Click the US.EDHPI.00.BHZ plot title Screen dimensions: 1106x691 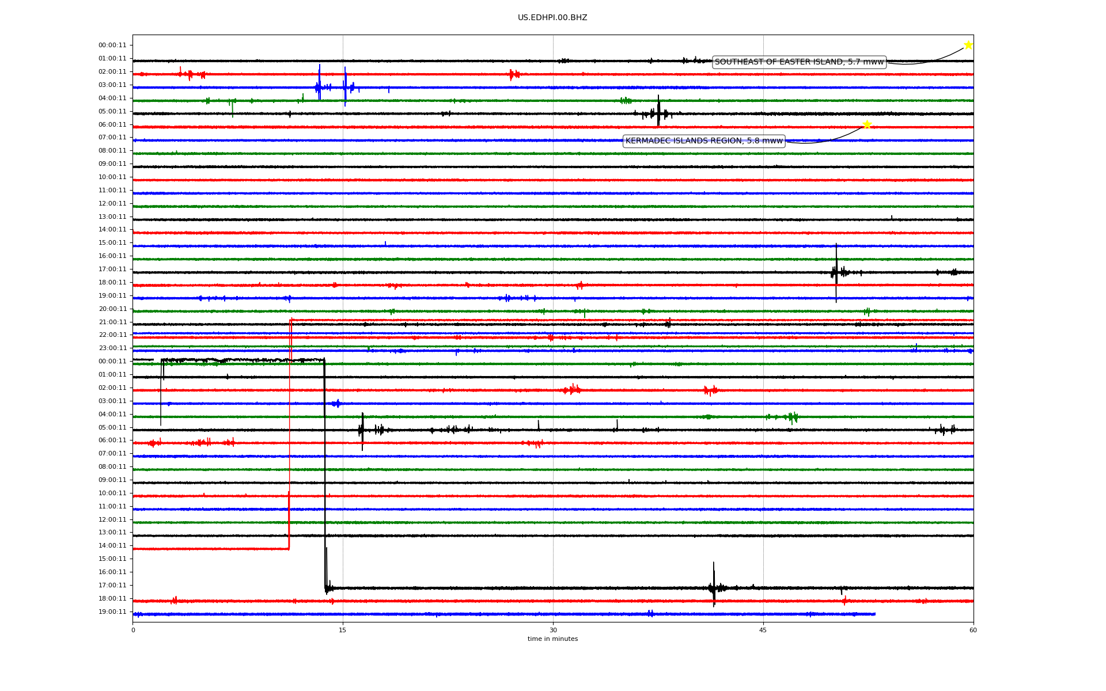(x=552, y=18)
